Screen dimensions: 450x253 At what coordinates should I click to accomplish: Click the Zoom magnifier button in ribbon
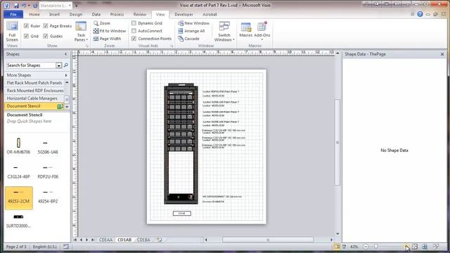pyautogui.click(x=101, y=23)
